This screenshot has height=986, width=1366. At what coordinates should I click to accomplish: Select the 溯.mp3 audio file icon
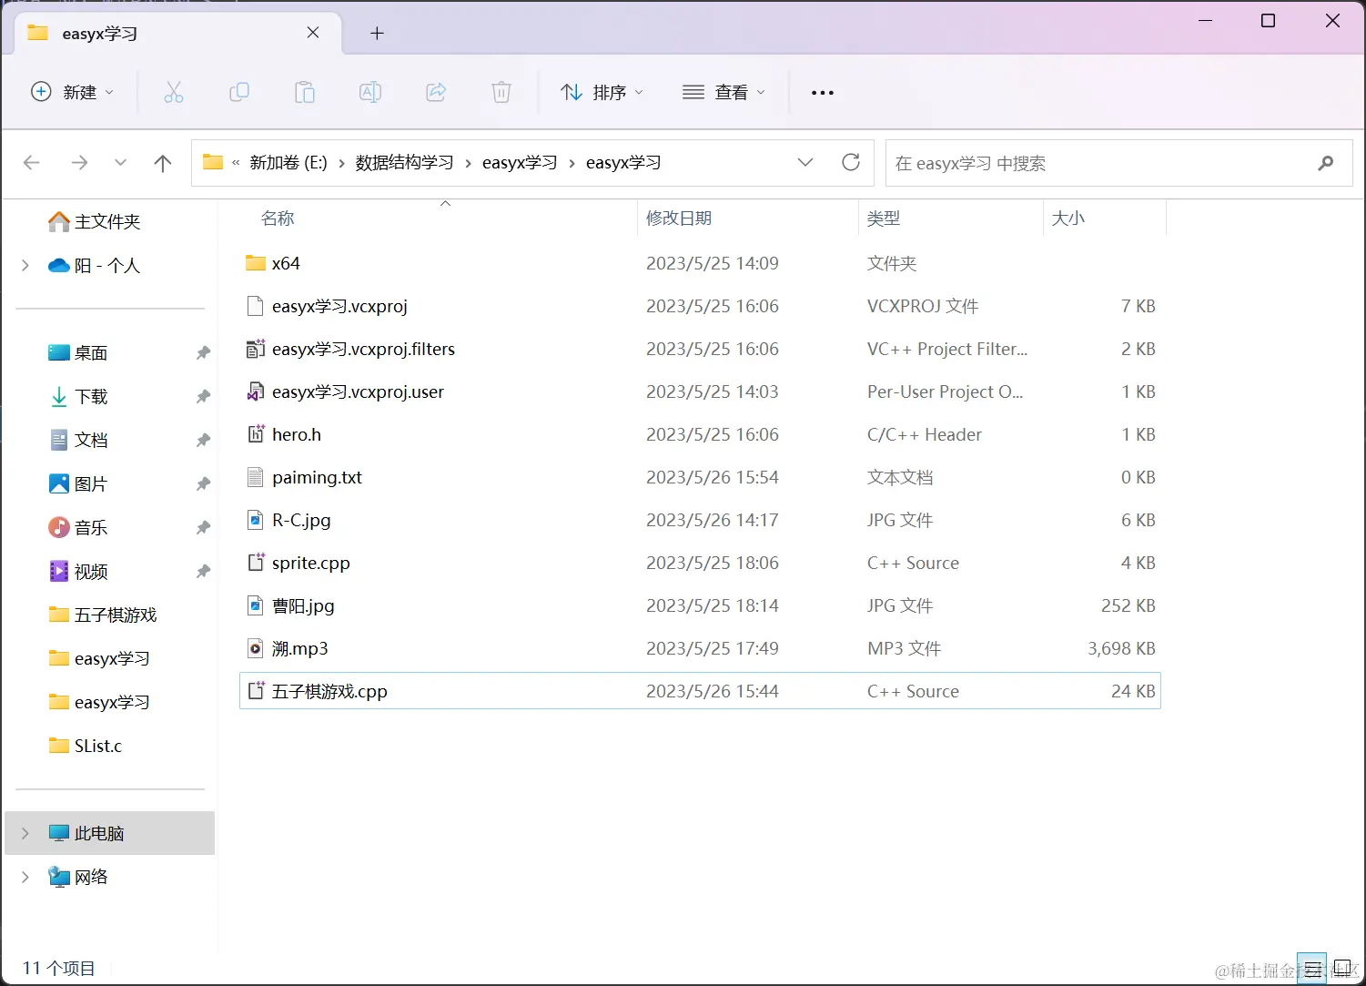tap(256, 648)
